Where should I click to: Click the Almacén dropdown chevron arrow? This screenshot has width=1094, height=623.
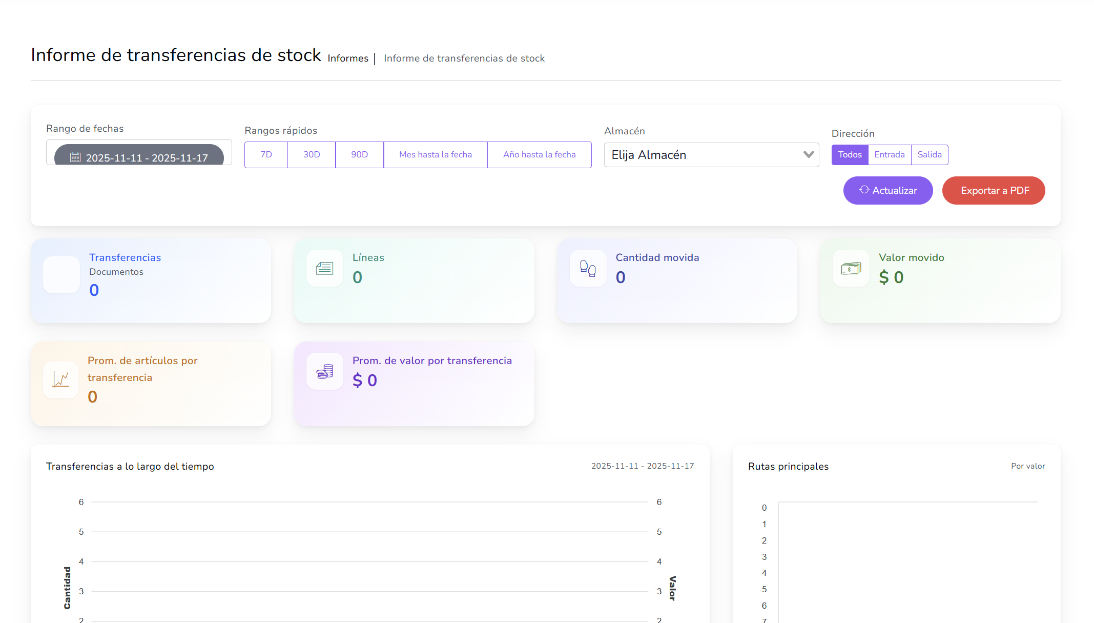pos(809,154)
